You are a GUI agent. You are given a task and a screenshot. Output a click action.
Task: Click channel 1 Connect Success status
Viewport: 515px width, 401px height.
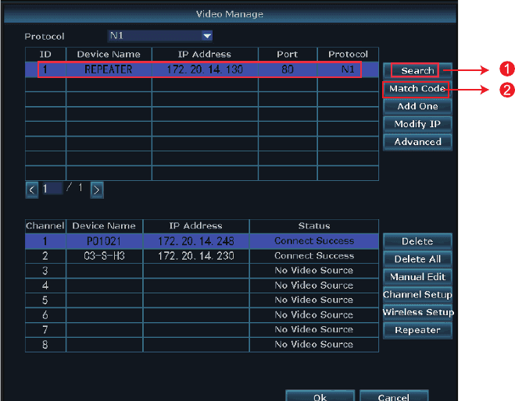tap(314, 241)
